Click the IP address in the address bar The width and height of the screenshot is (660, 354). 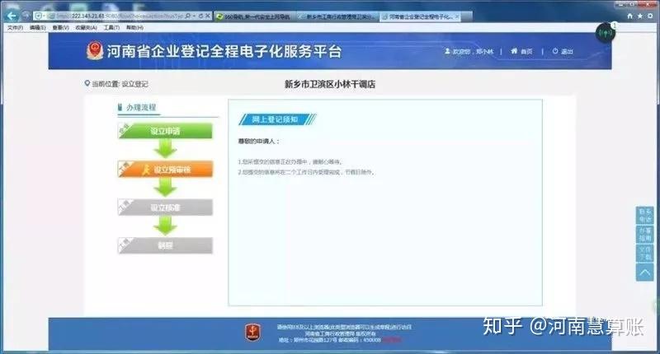coord(87,16)
